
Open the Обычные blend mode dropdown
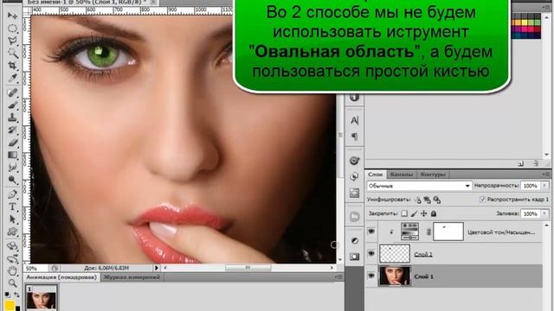pyautogui.click(x=419, y=186)
